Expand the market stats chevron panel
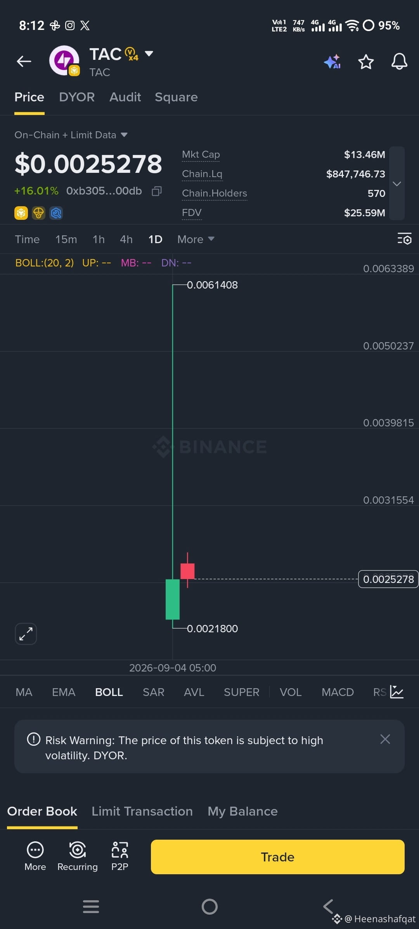Image resolution: width=419 pixels, height=929 pixels. point(397,183)
